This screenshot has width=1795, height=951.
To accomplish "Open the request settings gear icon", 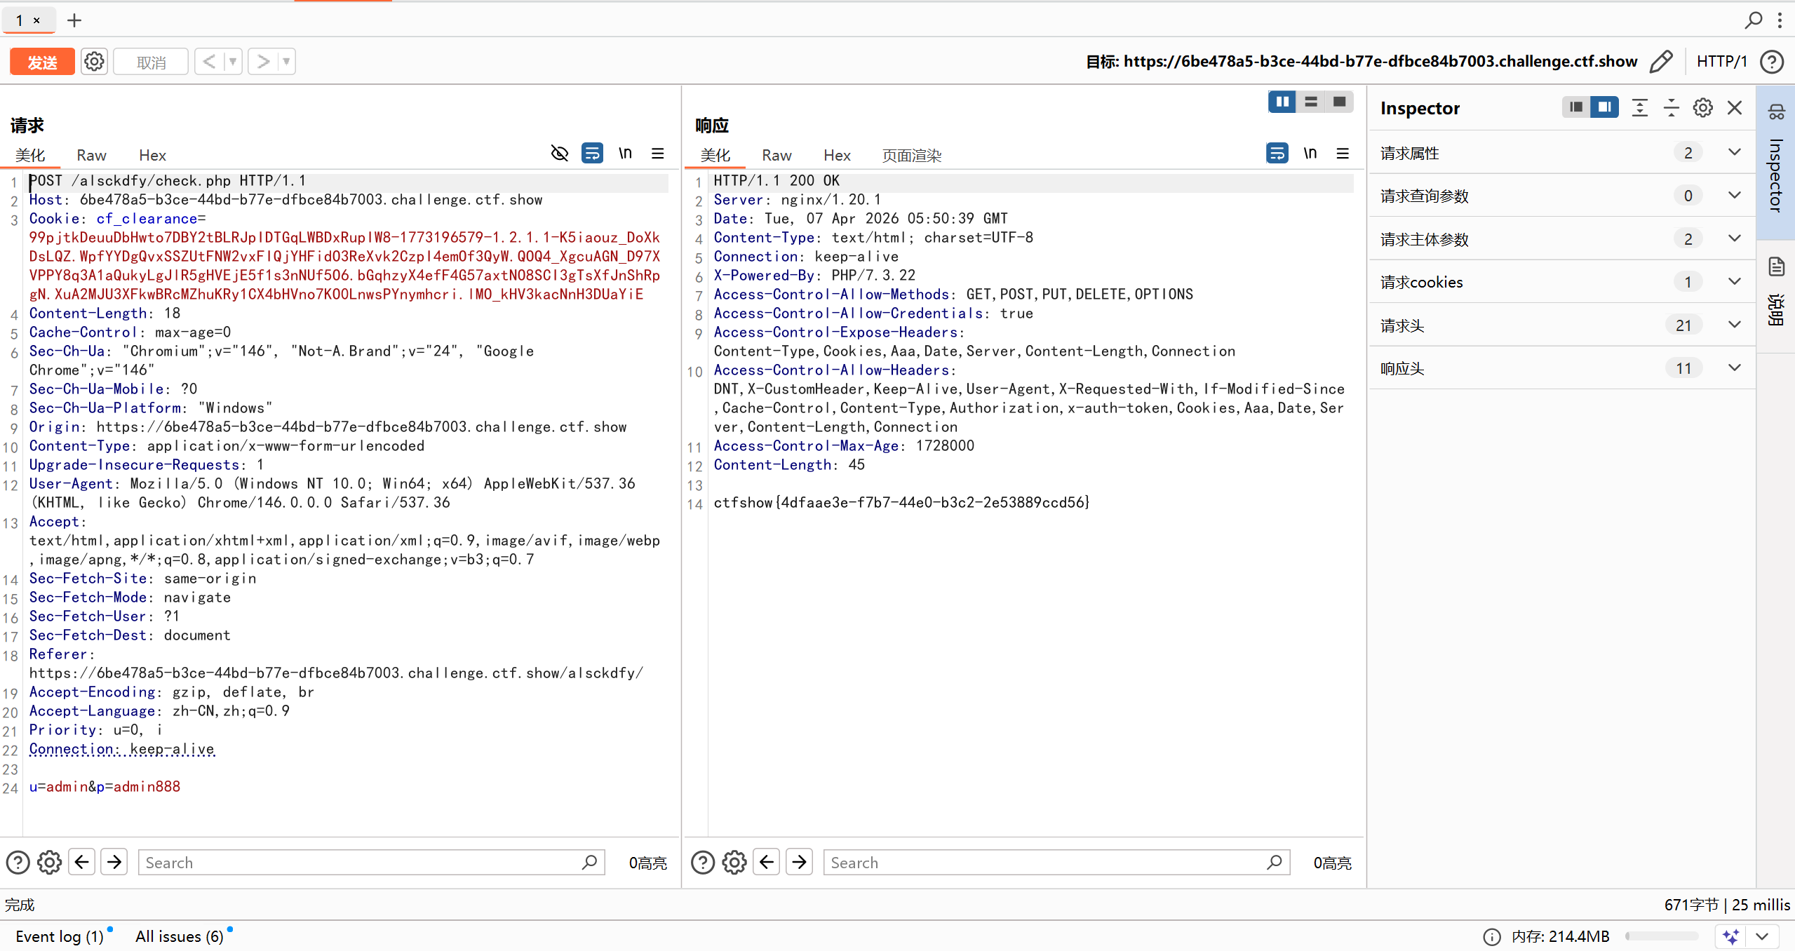I will [94, 62].
